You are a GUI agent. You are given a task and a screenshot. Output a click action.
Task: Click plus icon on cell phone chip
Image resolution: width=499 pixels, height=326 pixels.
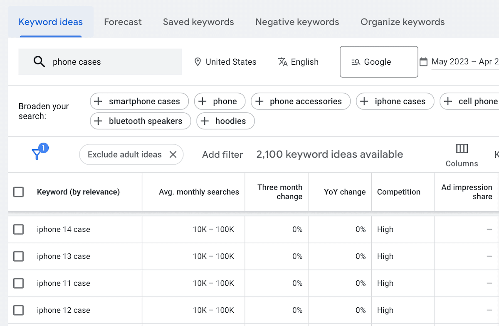pos(448,101)
